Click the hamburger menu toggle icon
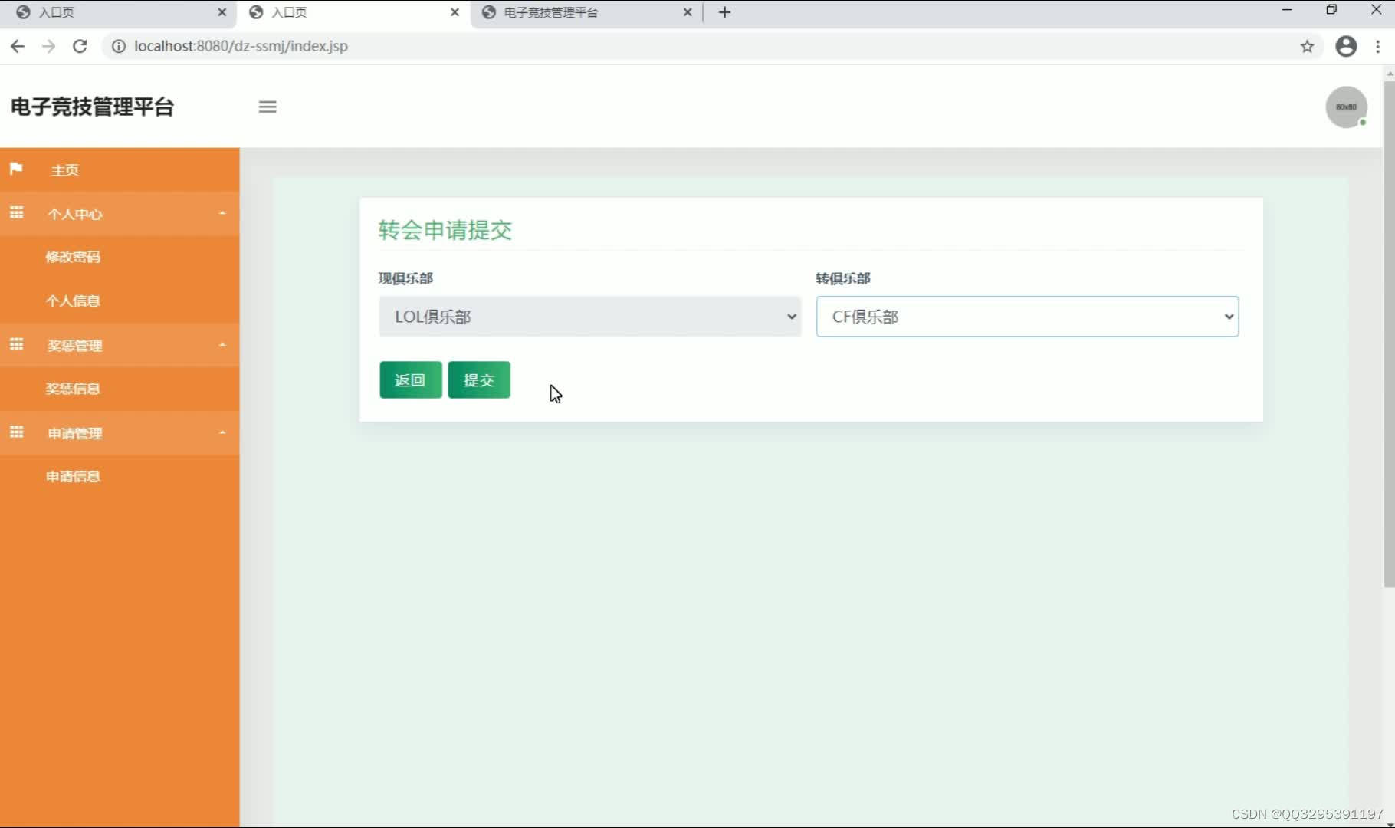The width and height of the screenshot is (1395, 828). tap(268, 107)
